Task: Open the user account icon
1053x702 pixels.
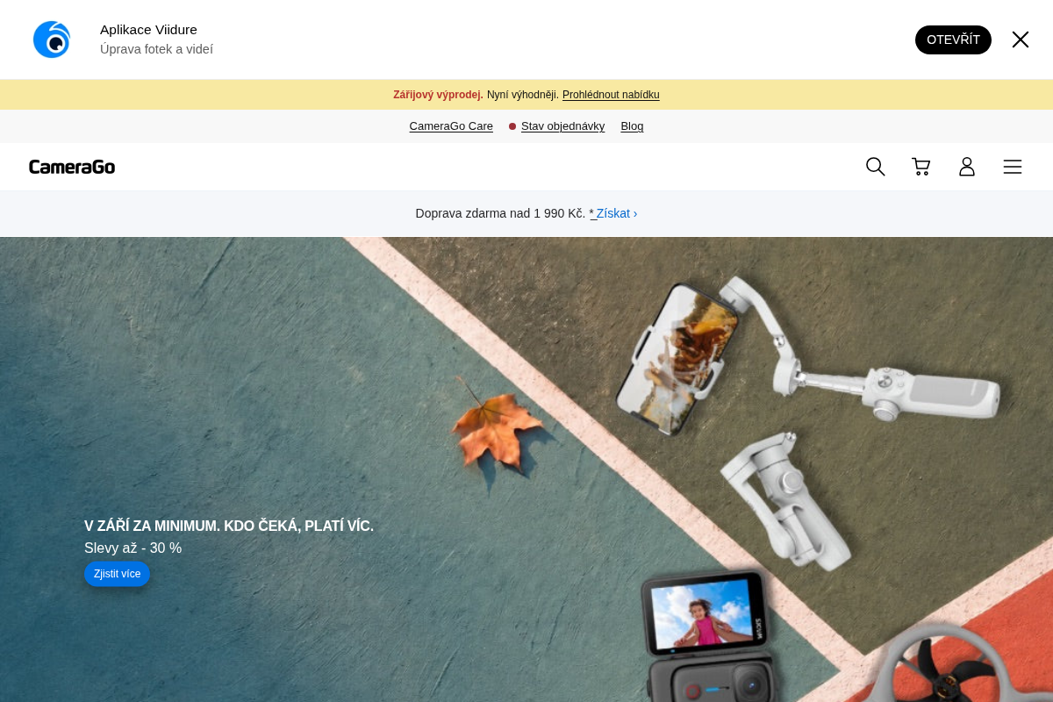Action: coord(967,167)
